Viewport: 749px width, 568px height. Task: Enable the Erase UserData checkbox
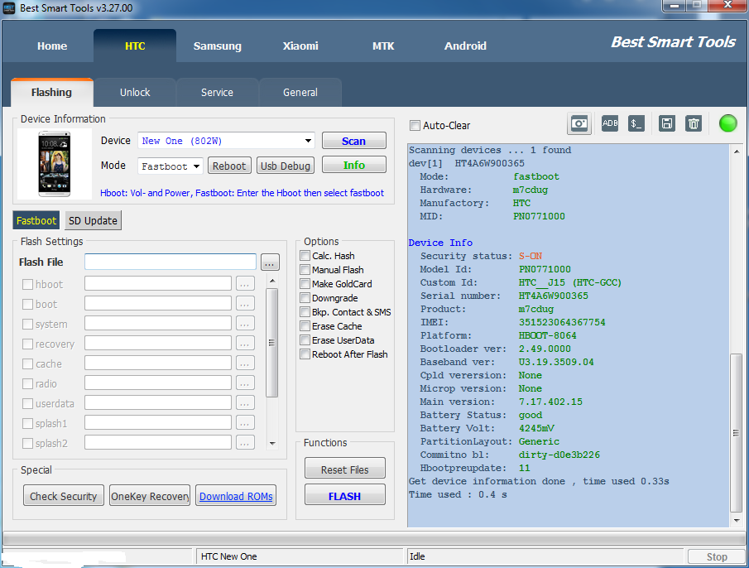click(305, 339)
